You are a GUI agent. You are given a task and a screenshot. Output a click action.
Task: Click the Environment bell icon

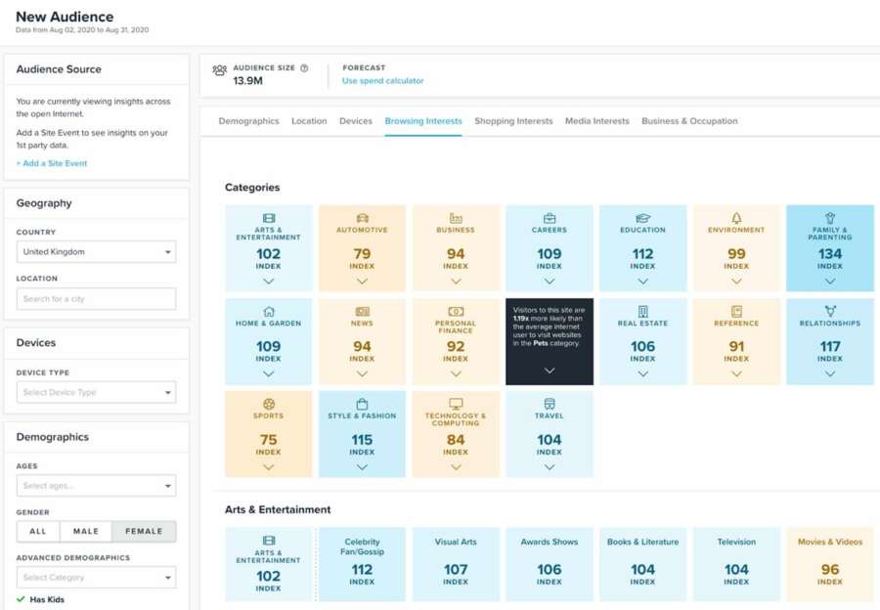[736, 218]
